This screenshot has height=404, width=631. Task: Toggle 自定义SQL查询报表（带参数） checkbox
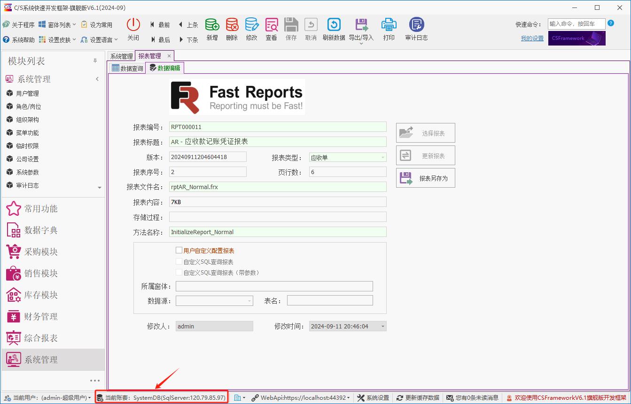click(x=179, y=273)
